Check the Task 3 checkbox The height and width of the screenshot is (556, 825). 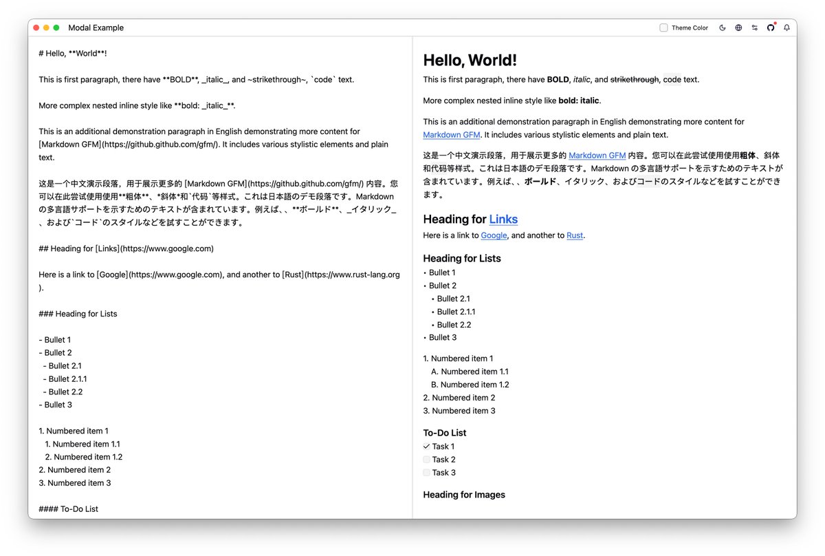426,472
